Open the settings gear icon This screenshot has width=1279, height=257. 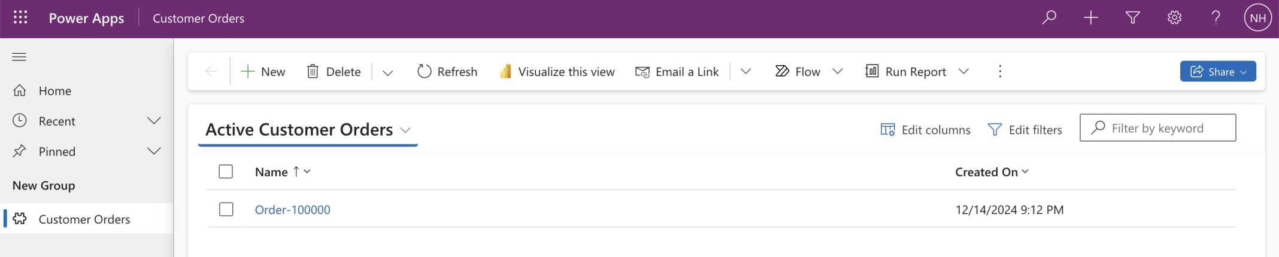pos(1174,18)
